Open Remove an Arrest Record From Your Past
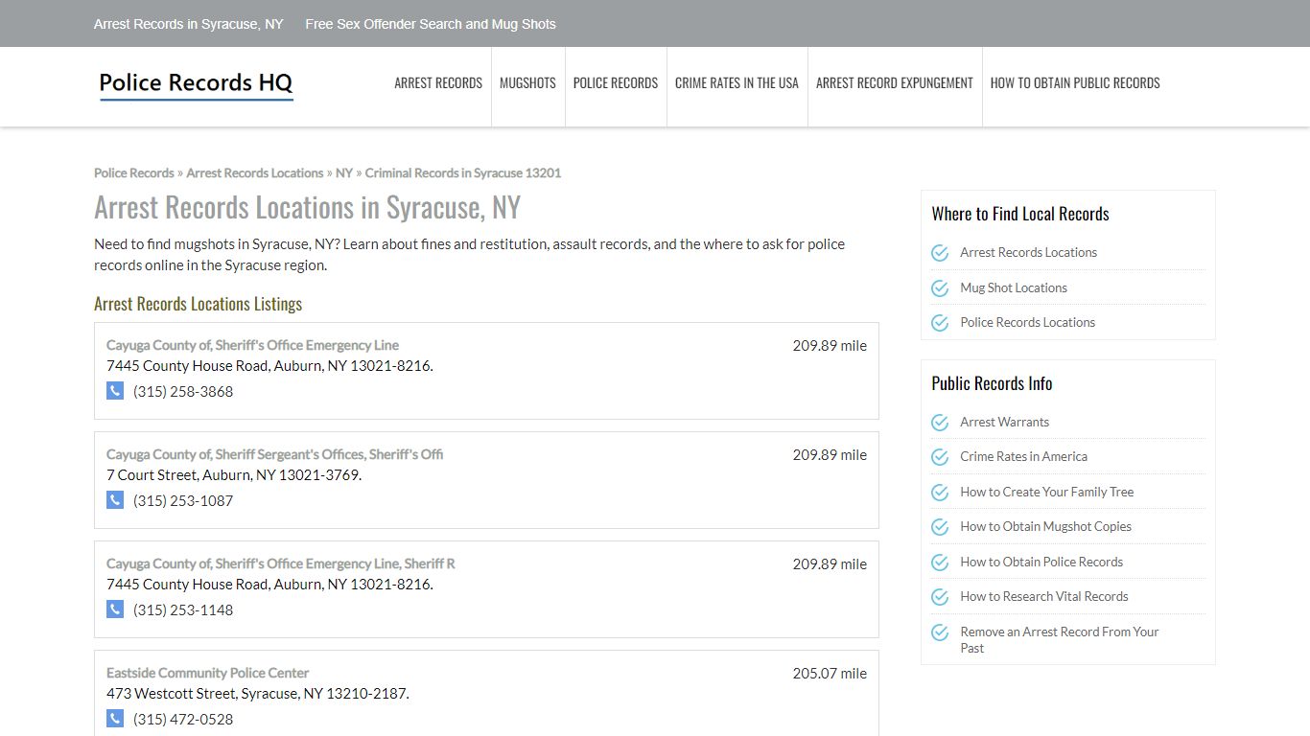1310x736 pixels. tap(1060, 639)
